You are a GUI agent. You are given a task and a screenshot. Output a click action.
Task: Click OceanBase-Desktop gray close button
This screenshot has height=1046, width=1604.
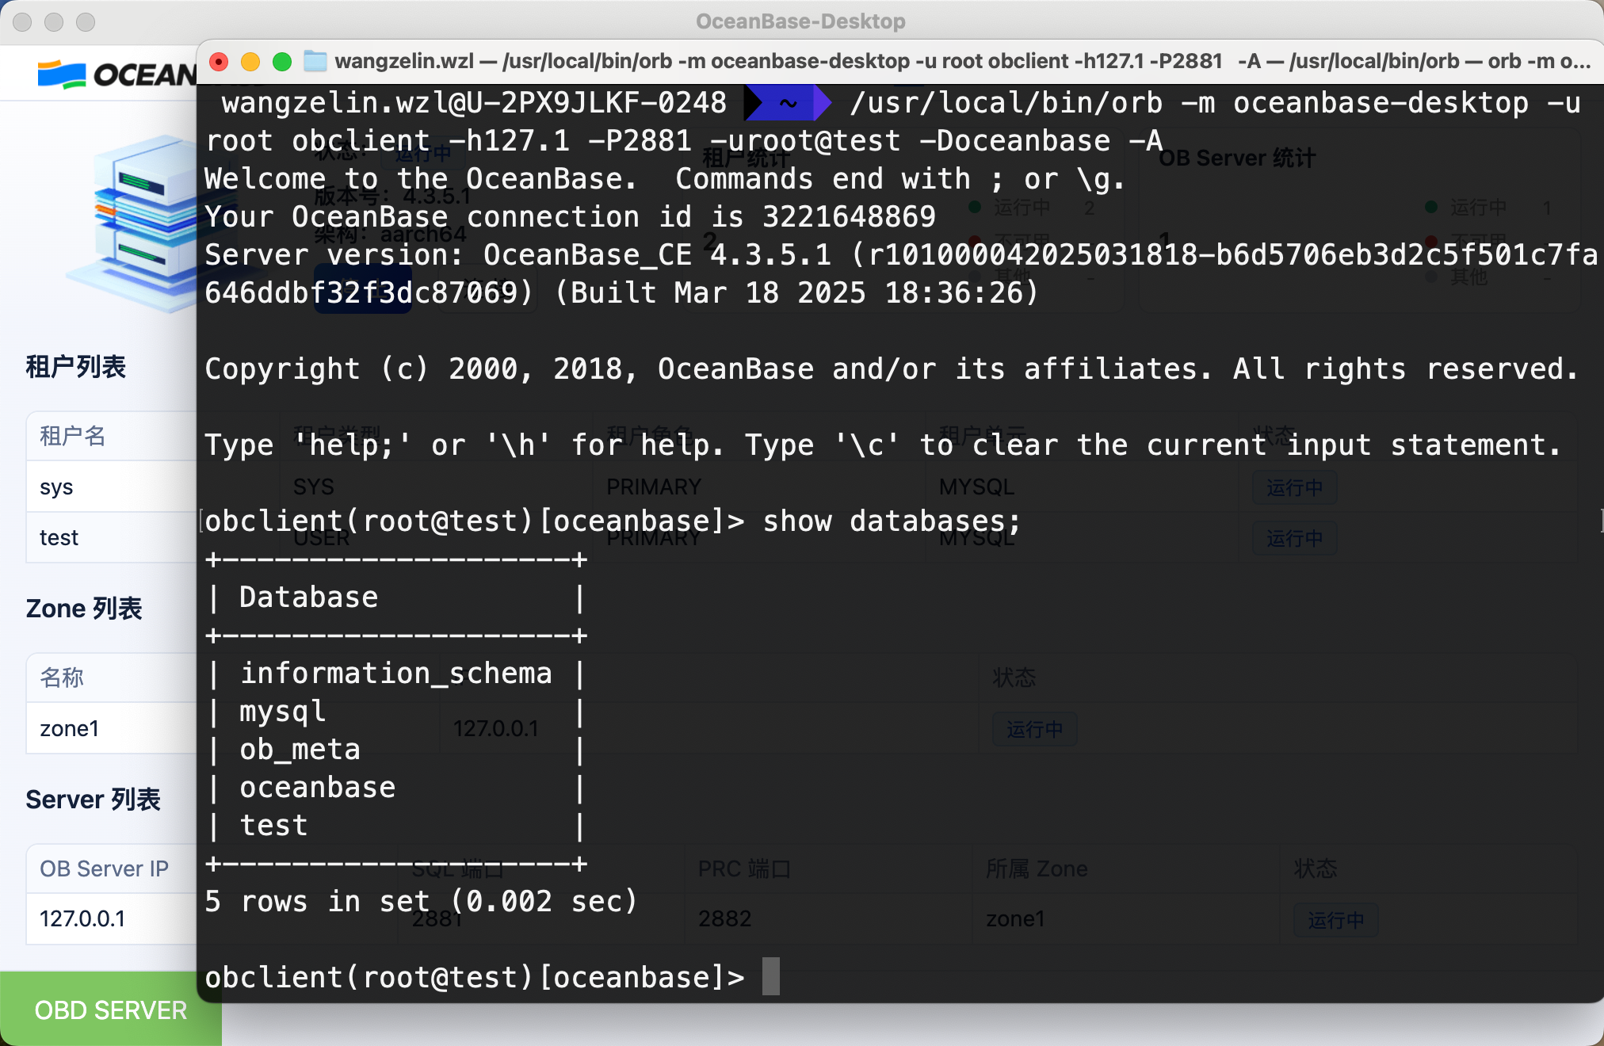(23, 22)
